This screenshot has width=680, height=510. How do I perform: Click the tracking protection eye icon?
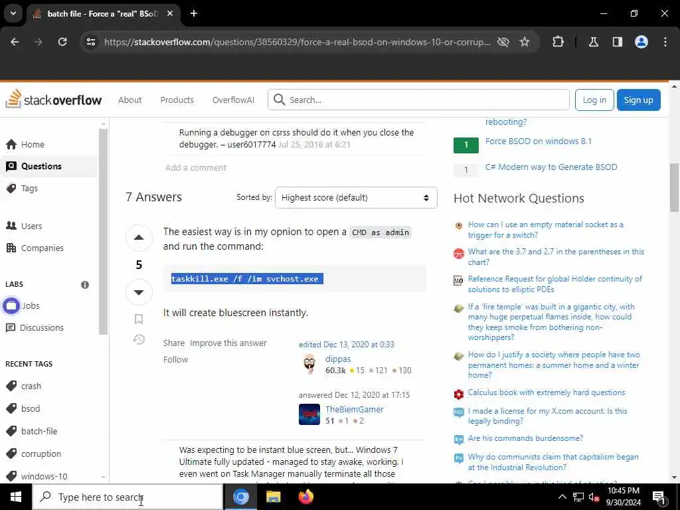[503, 42]
